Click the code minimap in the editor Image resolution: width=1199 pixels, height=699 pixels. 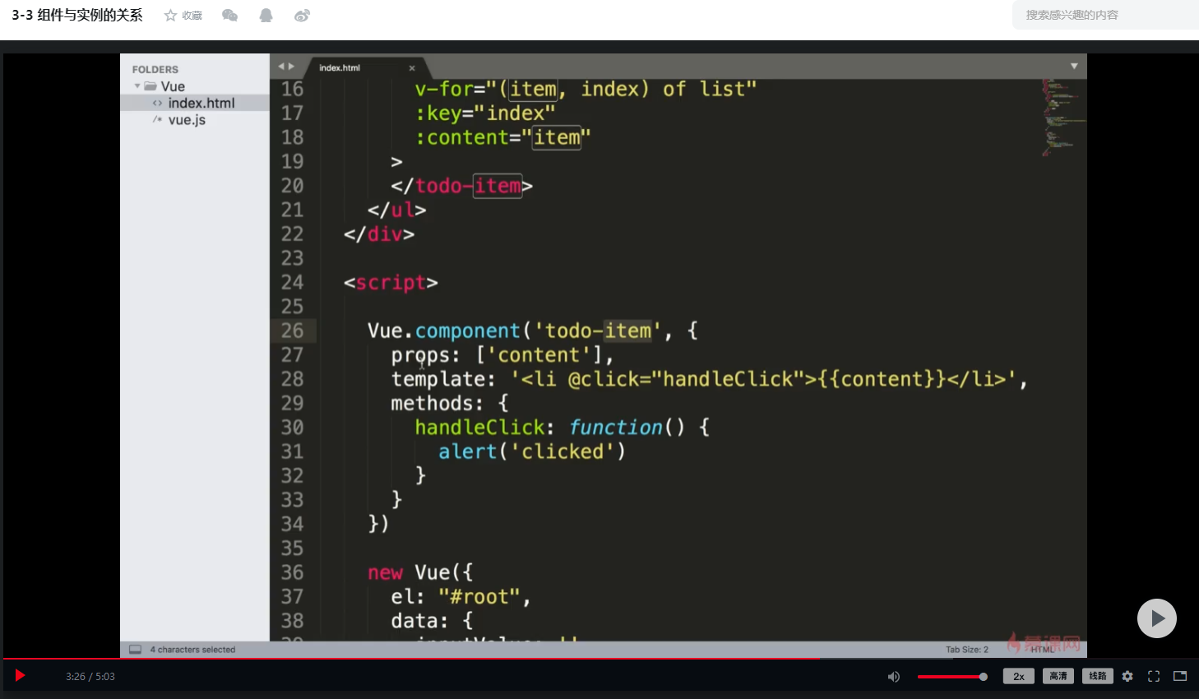coord(1063,118)
